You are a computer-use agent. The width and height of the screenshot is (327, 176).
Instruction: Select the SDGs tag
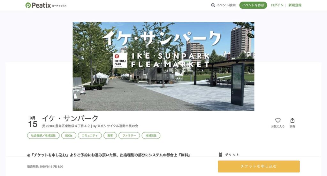click(69, 136)
